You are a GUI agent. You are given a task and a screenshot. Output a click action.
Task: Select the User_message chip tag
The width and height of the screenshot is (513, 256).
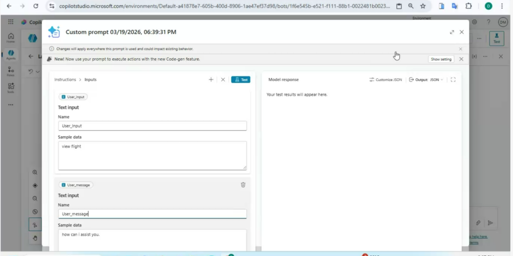tap(76, 185)
